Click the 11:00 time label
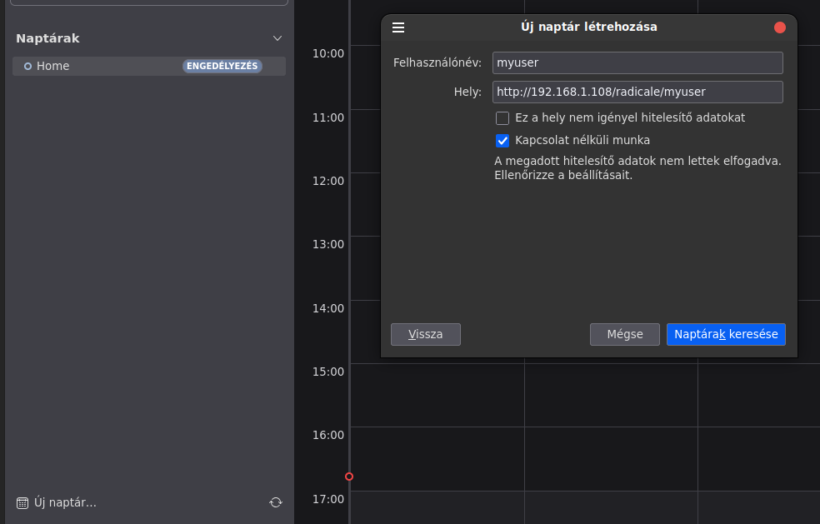Image resolution: width=820 pixels, height=524 pixels. 327,117
